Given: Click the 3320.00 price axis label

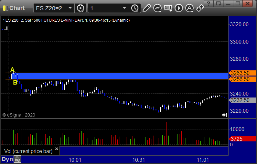Looking at the screenshot, I should tap(239, 25).
